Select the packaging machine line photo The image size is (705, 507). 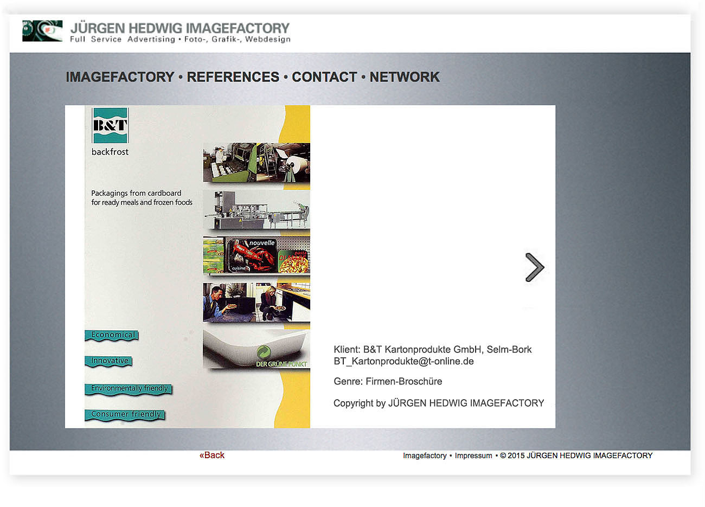[257, 210]
